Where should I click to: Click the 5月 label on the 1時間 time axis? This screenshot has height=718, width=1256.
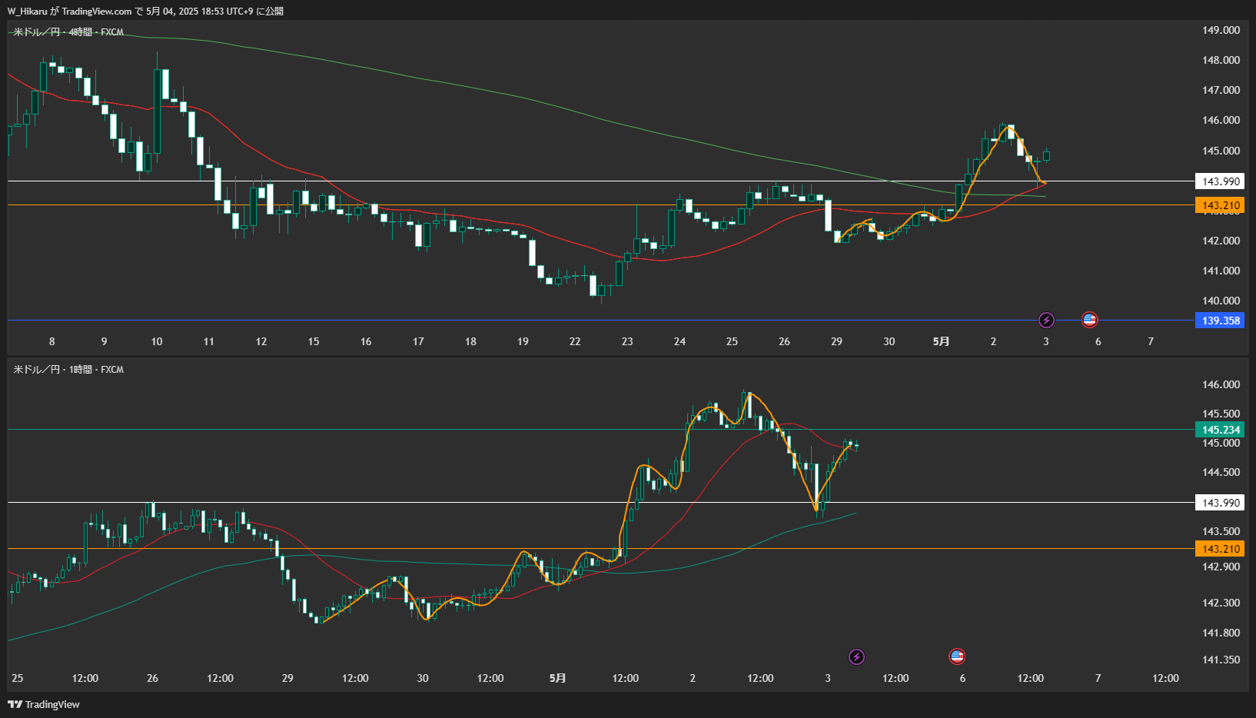pos(557,678)
